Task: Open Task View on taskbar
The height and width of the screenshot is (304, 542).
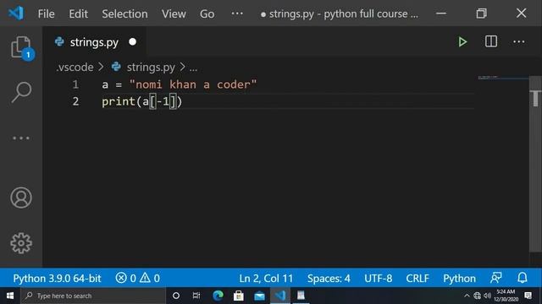Action: click(x=196, y=296)
